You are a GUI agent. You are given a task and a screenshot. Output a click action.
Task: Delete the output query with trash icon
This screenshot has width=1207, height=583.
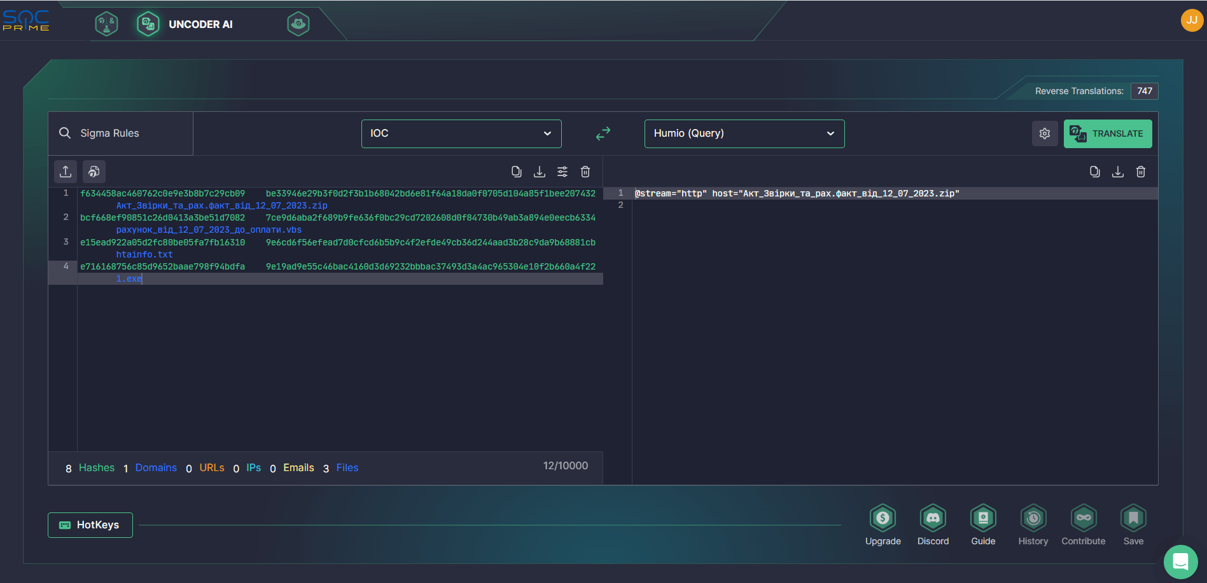tap(1140, 172)
